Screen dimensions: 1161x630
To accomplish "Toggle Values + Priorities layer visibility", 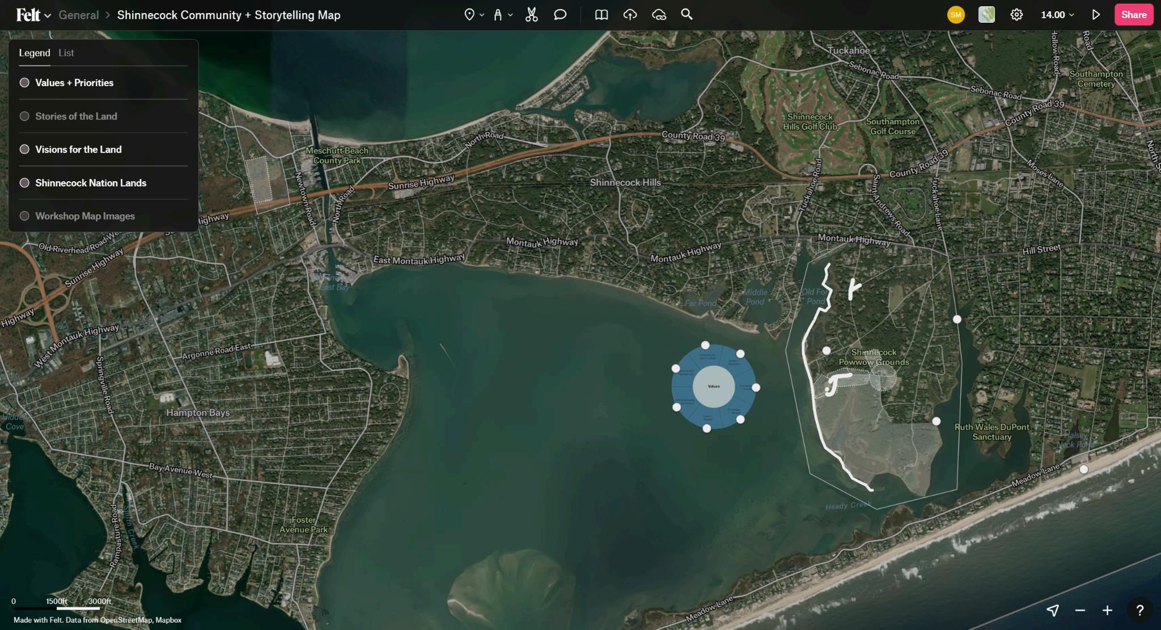I will tap(24, 83).
